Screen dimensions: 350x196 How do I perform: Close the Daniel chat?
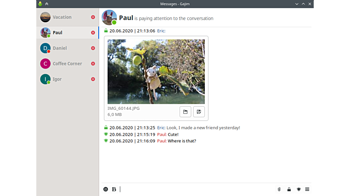[93, 48]
